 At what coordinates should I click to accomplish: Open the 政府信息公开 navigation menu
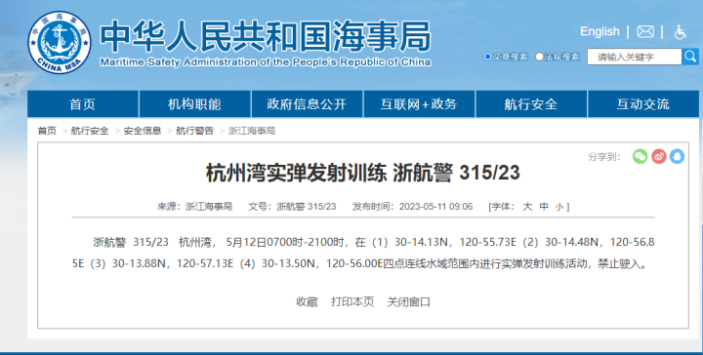pos(307,103)
